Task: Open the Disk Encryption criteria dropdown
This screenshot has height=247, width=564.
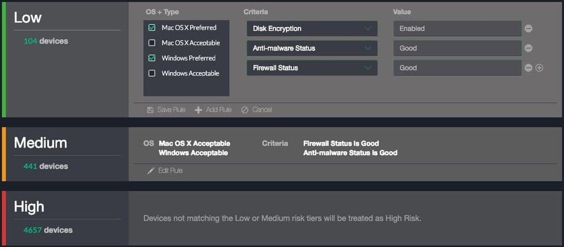Action: coord(312,28)
